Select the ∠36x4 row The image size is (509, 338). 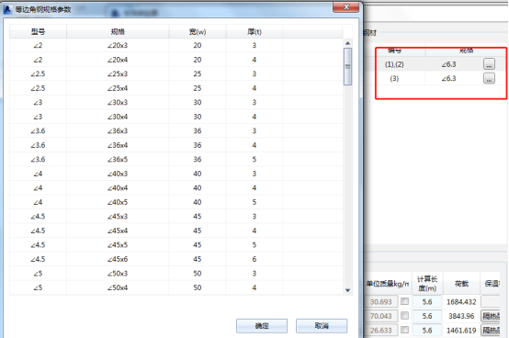click(175, 145)
